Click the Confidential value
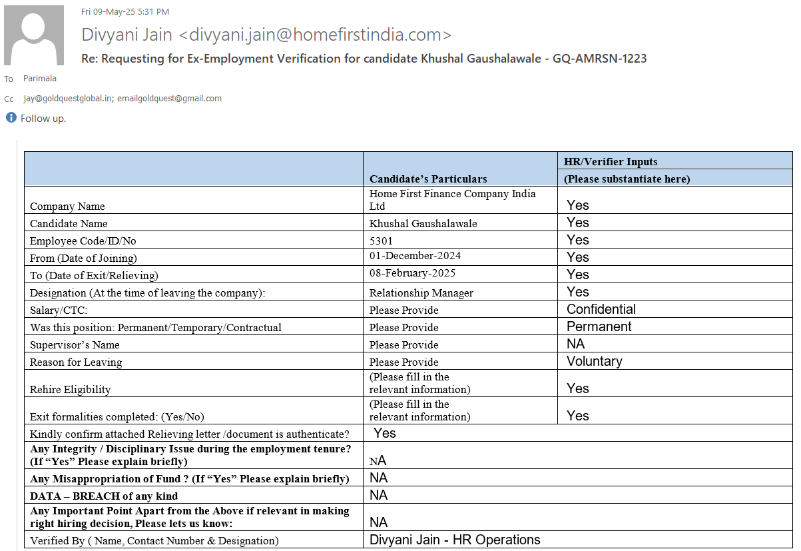Screen dimensions: 801x551 pyautogui.click(x=601, y=309)
